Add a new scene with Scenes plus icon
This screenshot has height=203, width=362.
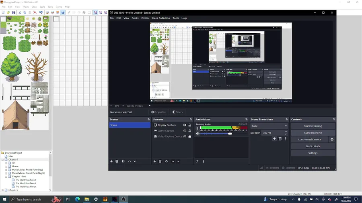[111, 161]
